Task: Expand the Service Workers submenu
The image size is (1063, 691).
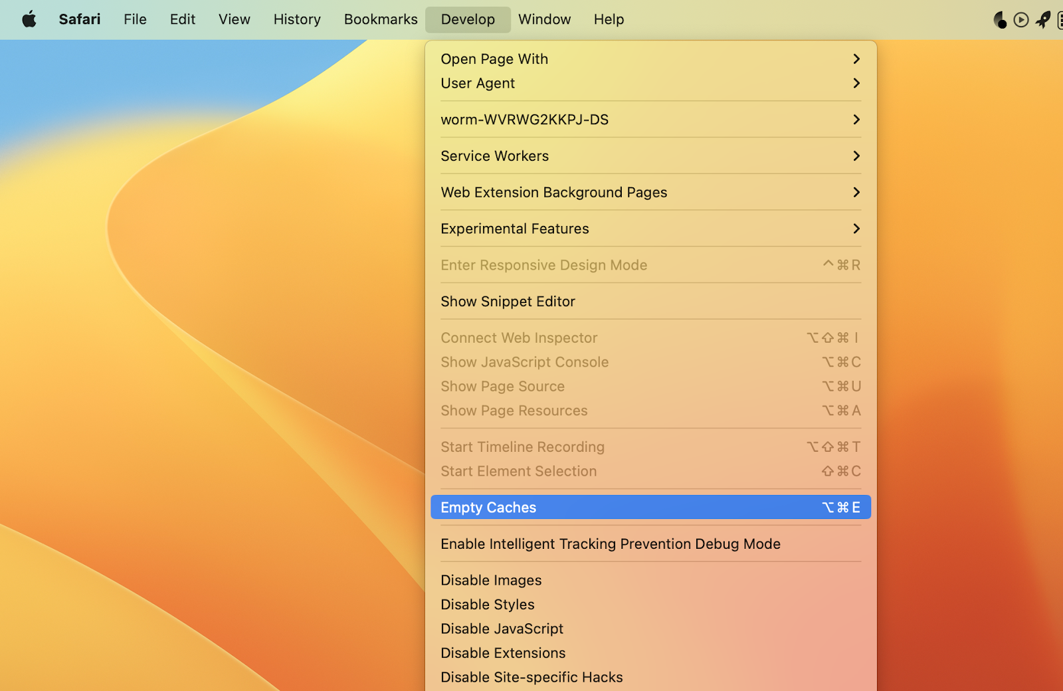Action: pyautogui.click(x=650, y=156)
